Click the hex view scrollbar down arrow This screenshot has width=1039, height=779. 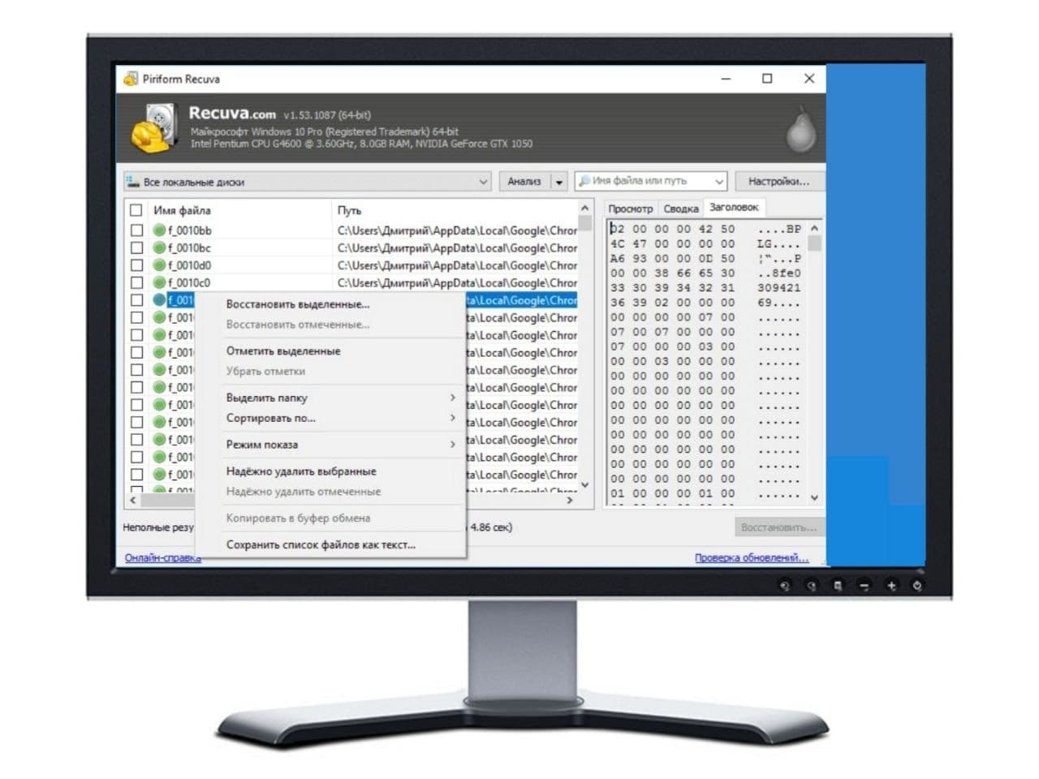815,497
